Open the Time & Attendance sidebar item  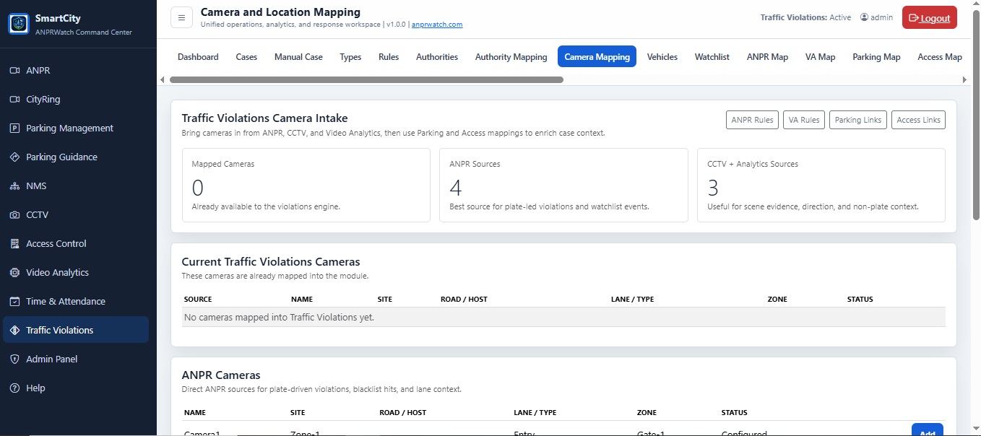[76, 302]
